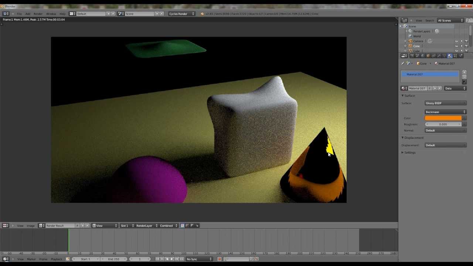This screenshot has height=266, width=473.
Task: Click the Info editor type icon
Action: [6, 14]
